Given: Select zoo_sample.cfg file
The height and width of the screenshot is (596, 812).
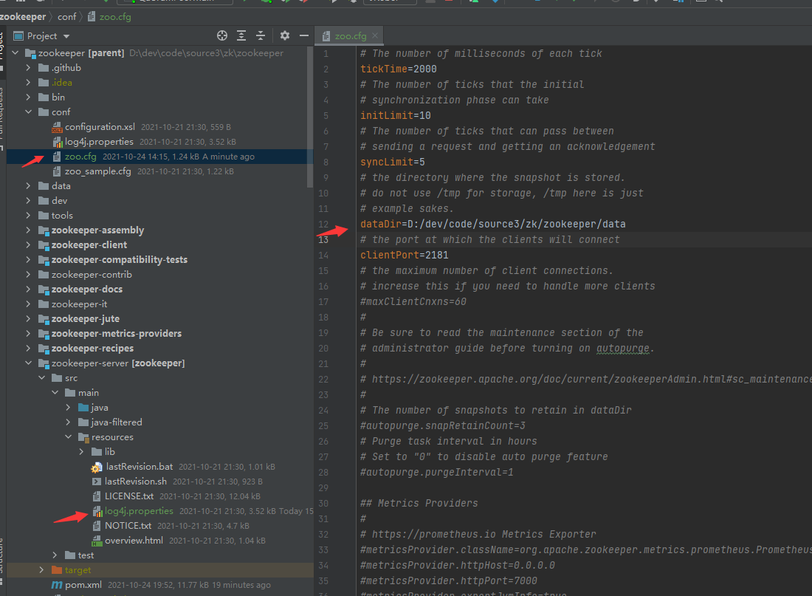Looking at the screenshot, I should click(98, 171).
